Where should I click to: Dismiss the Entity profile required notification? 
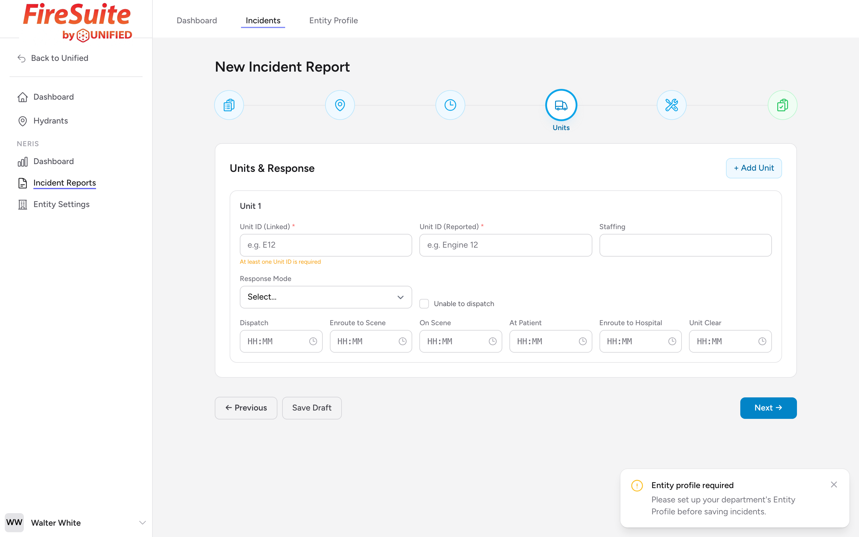click(x=834, y=485)
